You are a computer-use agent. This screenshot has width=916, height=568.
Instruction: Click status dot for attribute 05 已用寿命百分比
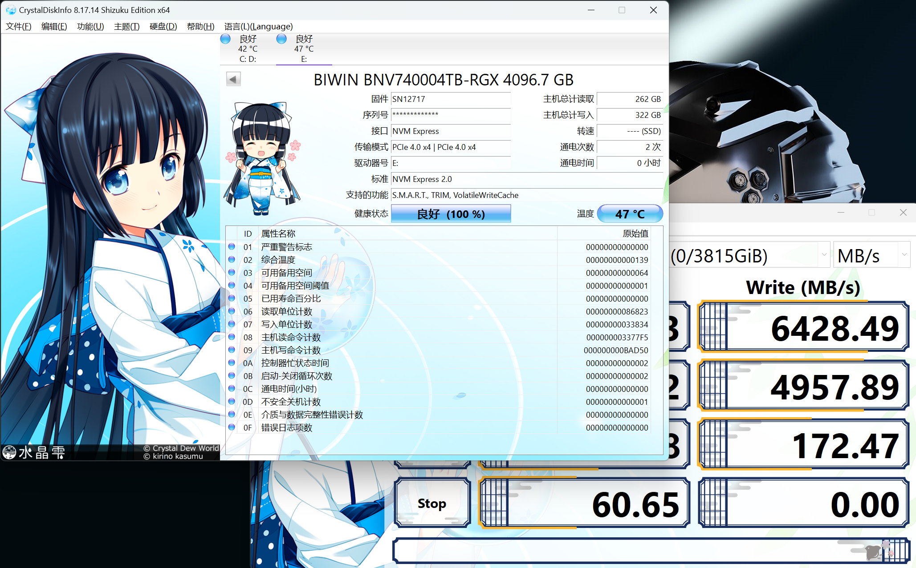click(232, 298)
